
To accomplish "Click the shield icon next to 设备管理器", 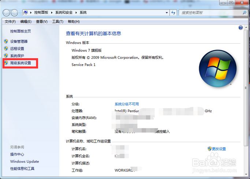I will pos(6,42).
